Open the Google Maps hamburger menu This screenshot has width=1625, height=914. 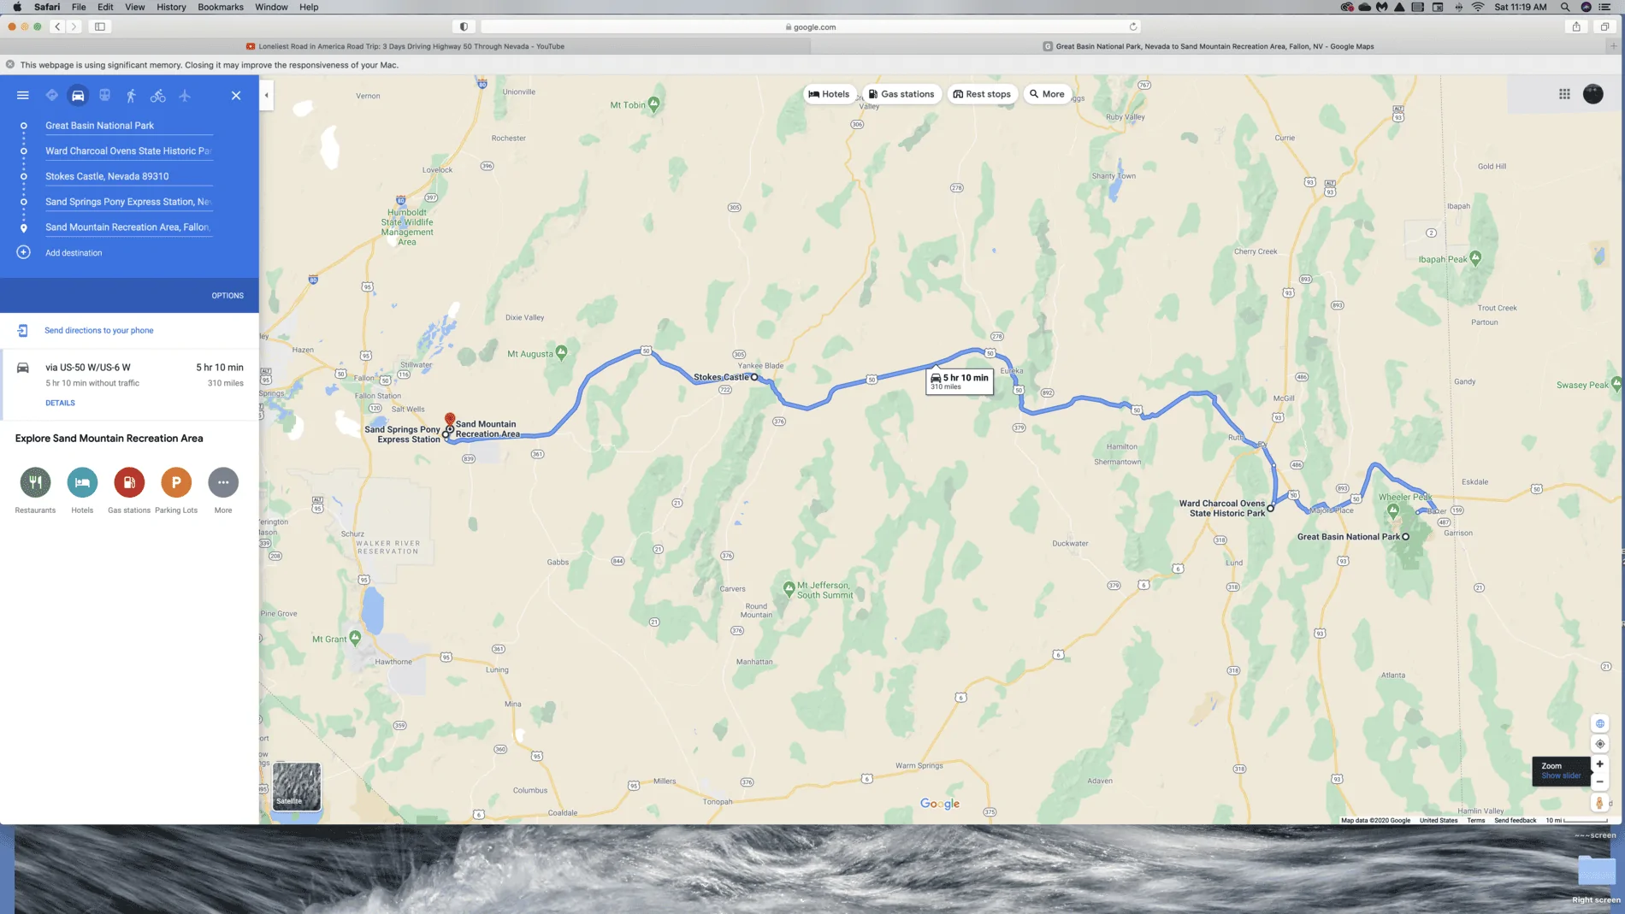coord(23,96)
